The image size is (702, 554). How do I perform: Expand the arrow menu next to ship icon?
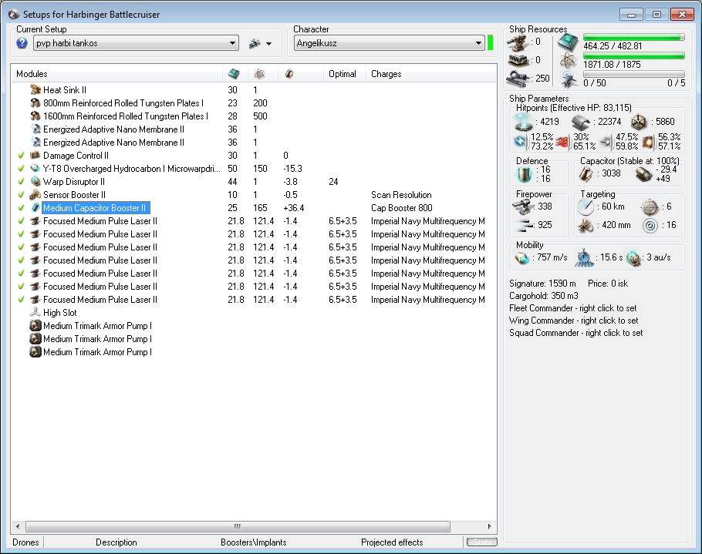268,44
